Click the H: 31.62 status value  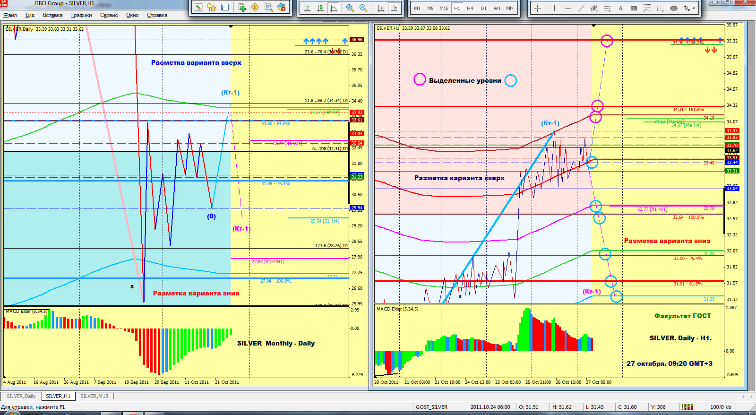(562, 407)
